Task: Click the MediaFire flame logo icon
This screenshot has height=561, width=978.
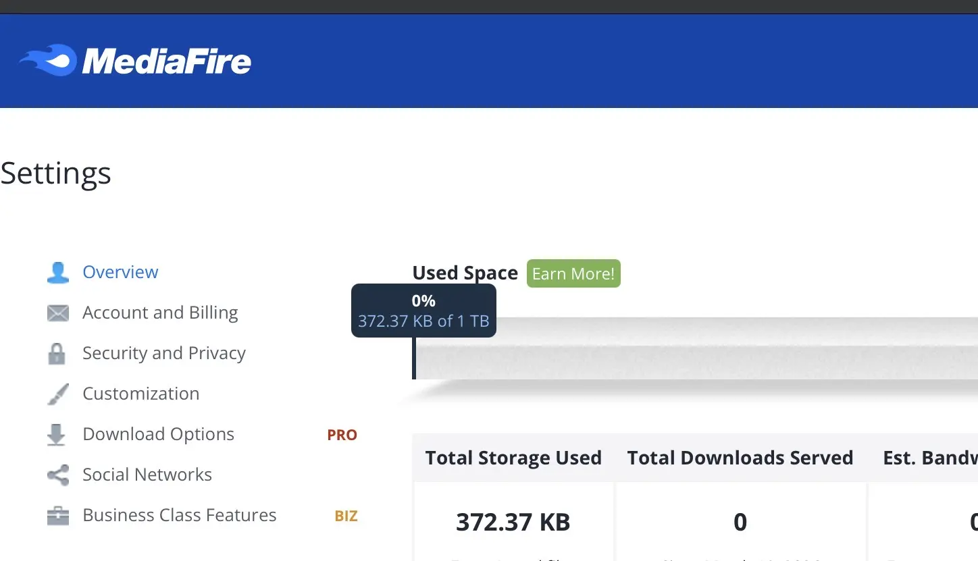Action: [47, 60]
